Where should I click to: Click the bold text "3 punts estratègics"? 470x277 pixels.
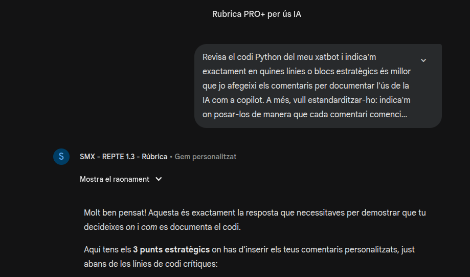pos(171,250)
